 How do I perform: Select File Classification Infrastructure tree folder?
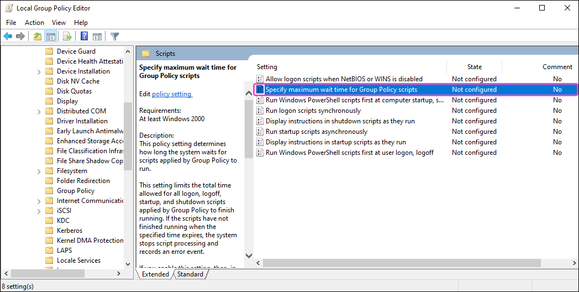pyautogui.click(x=90, y=151)
